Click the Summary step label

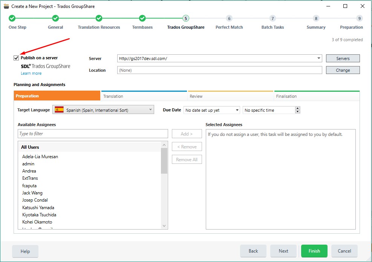click(316, 27)
